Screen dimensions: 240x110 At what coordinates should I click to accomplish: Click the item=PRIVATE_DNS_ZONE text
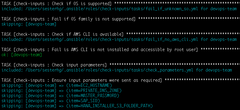[x=94, y=90]
